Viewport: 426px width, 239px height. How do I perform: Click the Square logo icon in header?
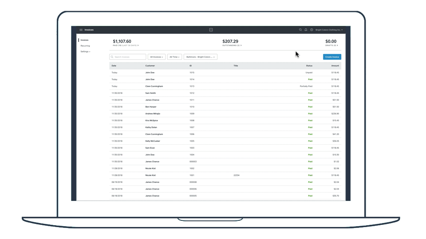pyautogui.click(x=211, y=30)
